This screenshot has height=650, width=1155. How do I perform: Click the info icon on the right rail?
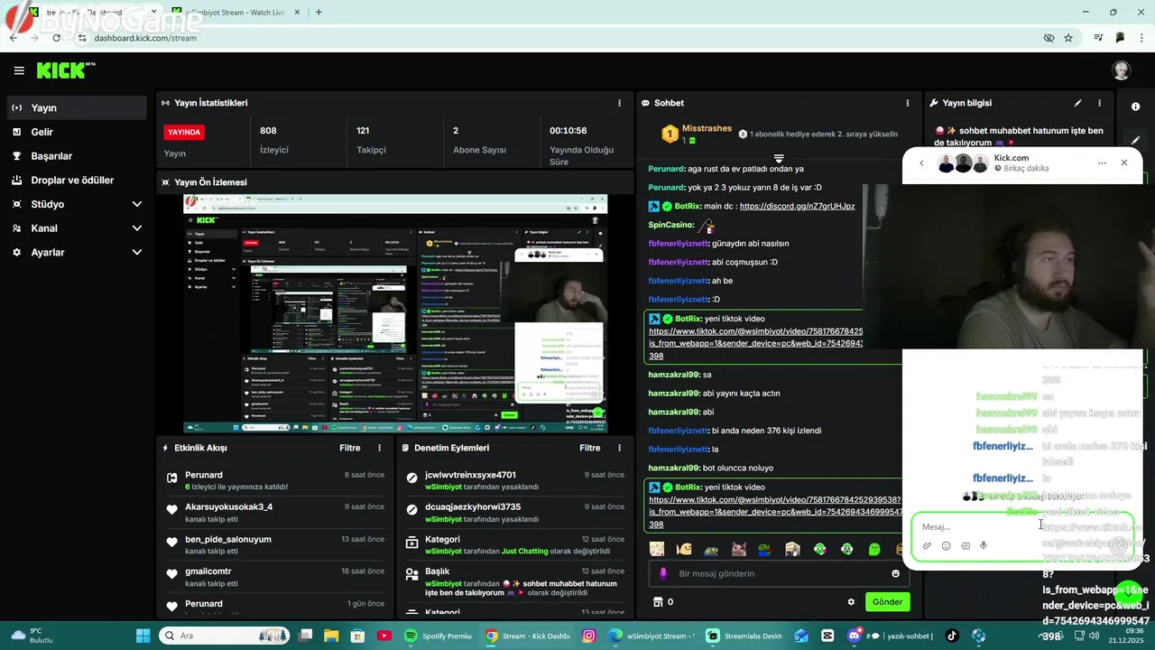1135,107
